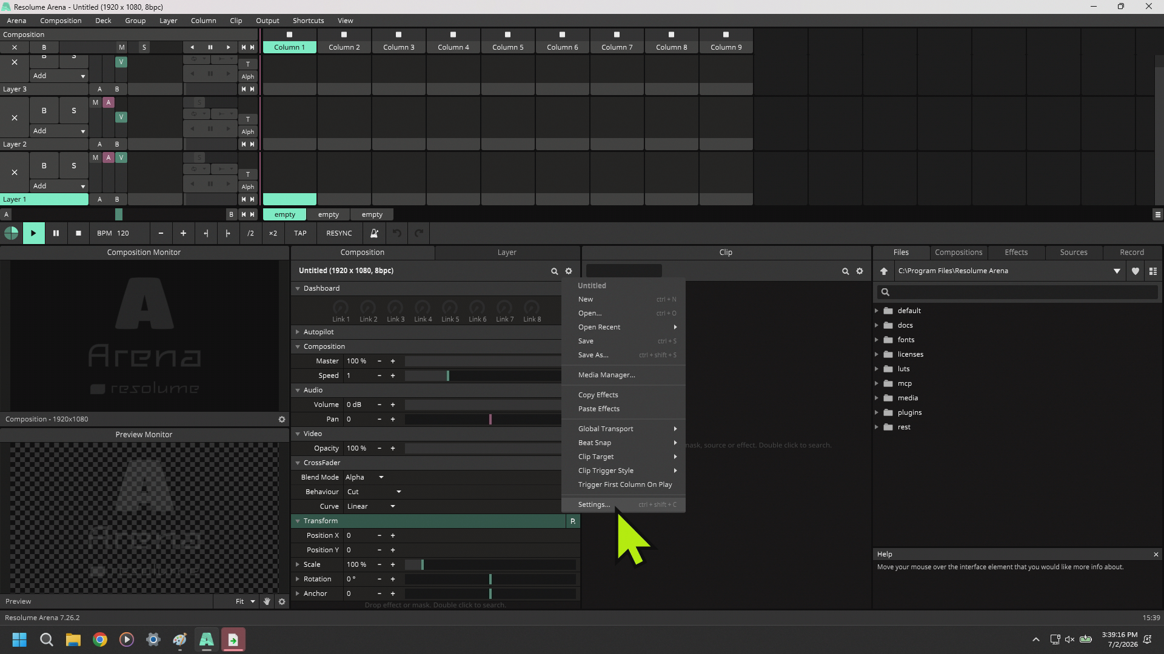Open the Preview Fit zoom dropdown
Image resolution: width=1164 pixels, height=654 pixels.
coord(246,601)
